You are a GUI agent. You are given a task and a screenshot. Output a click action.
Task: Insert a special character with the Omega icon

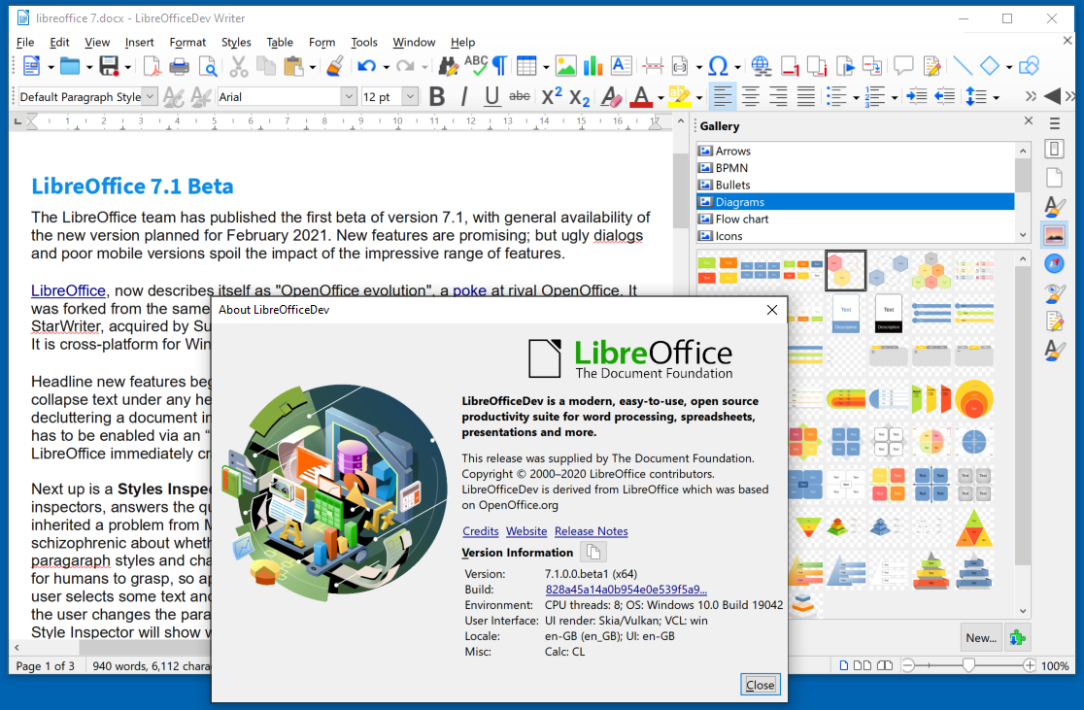pos(719,66)
